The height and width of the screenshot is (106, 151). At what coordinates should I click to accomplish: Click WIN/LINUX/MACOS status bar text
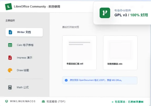coord(23,101)
